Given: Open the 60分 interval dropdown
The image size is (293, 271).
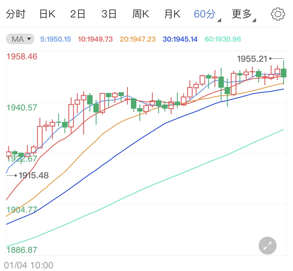Looking at the screenshot, I should (x=207, y=15).
